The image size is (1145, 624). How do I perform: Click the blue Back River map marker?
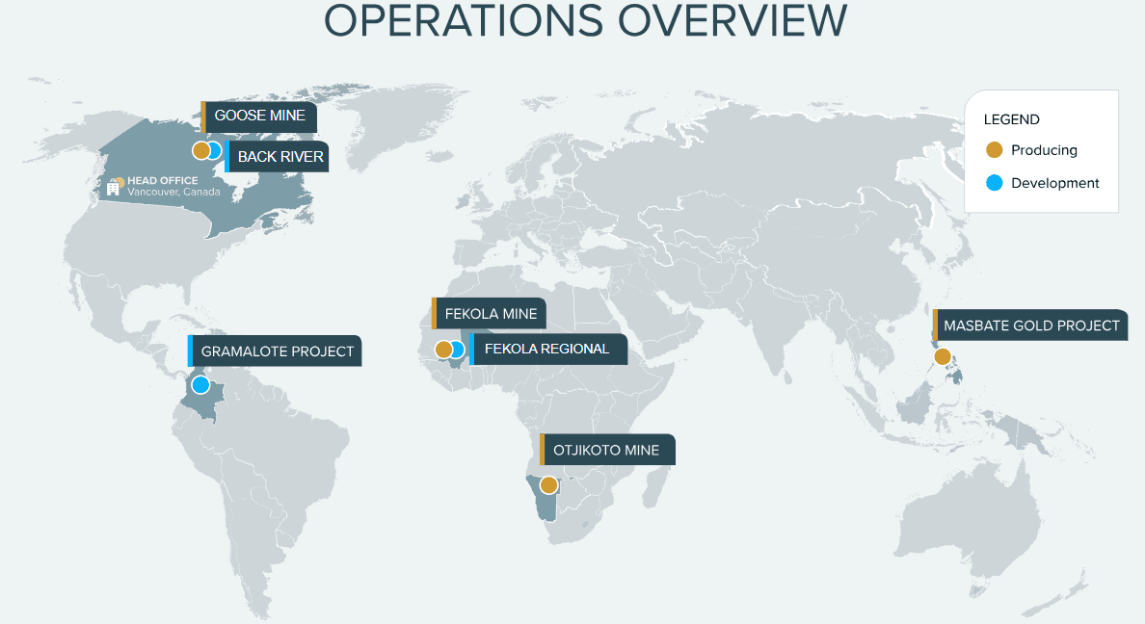point(216,150)
